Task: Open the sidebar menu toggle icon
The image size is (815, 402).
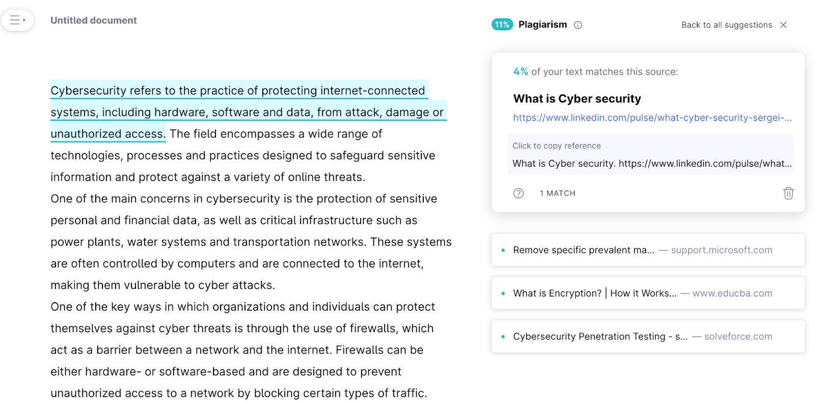Action: coord(17,20)
